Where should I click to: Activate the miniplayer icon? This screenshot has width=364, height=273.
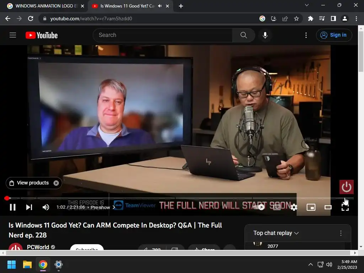[x=311, y=207]
